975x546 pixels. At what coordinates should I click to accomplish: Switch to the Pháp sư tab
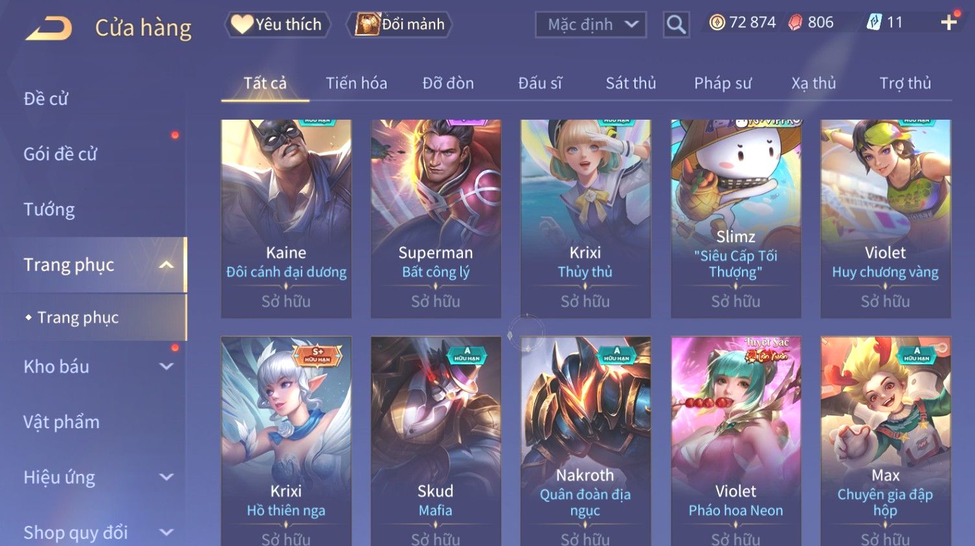(723, 83)
